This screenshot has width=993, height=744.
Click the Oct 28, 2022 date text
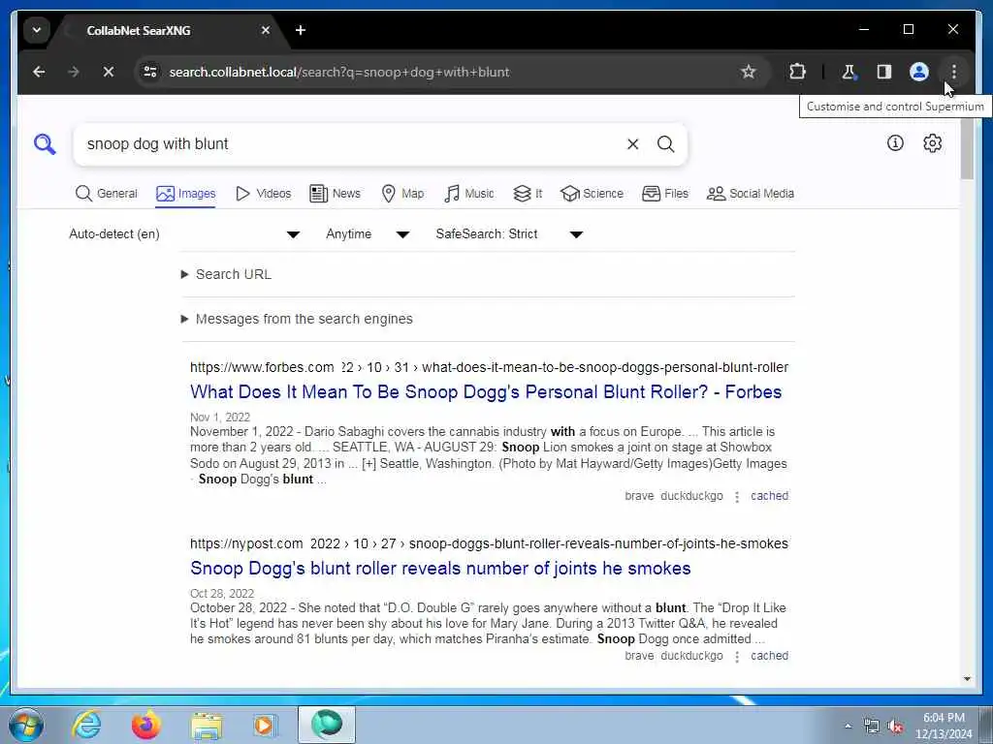222,594
